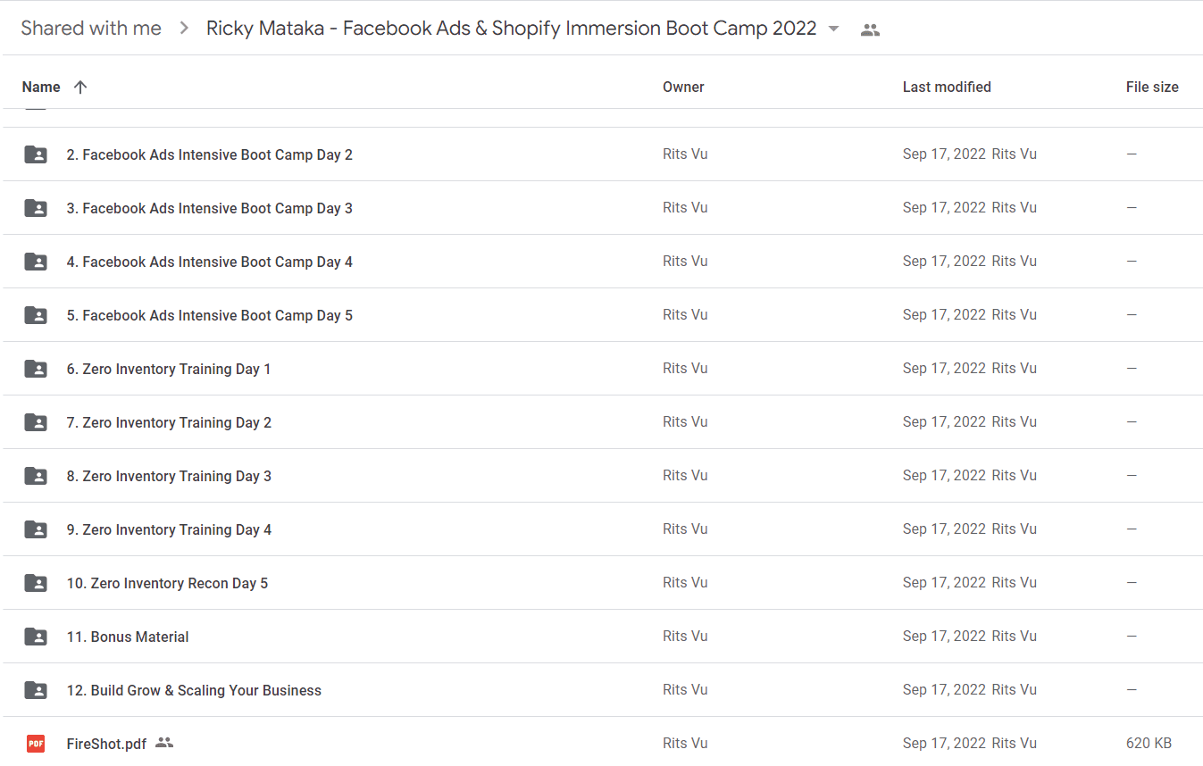Screen dimensions: 1203x766
Task: Click the shared people icon in breadcrumb header
Action: point(870,29)
